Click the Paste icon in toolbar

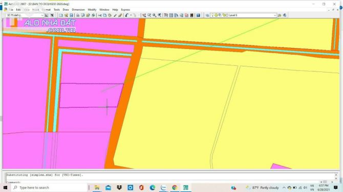110,15
